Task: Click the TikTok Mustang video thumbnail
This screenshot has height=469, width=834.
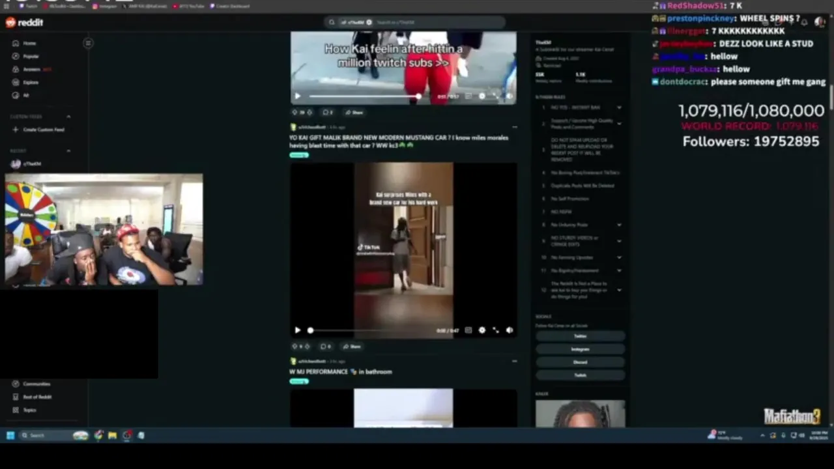Action: (x=403, y=251)
